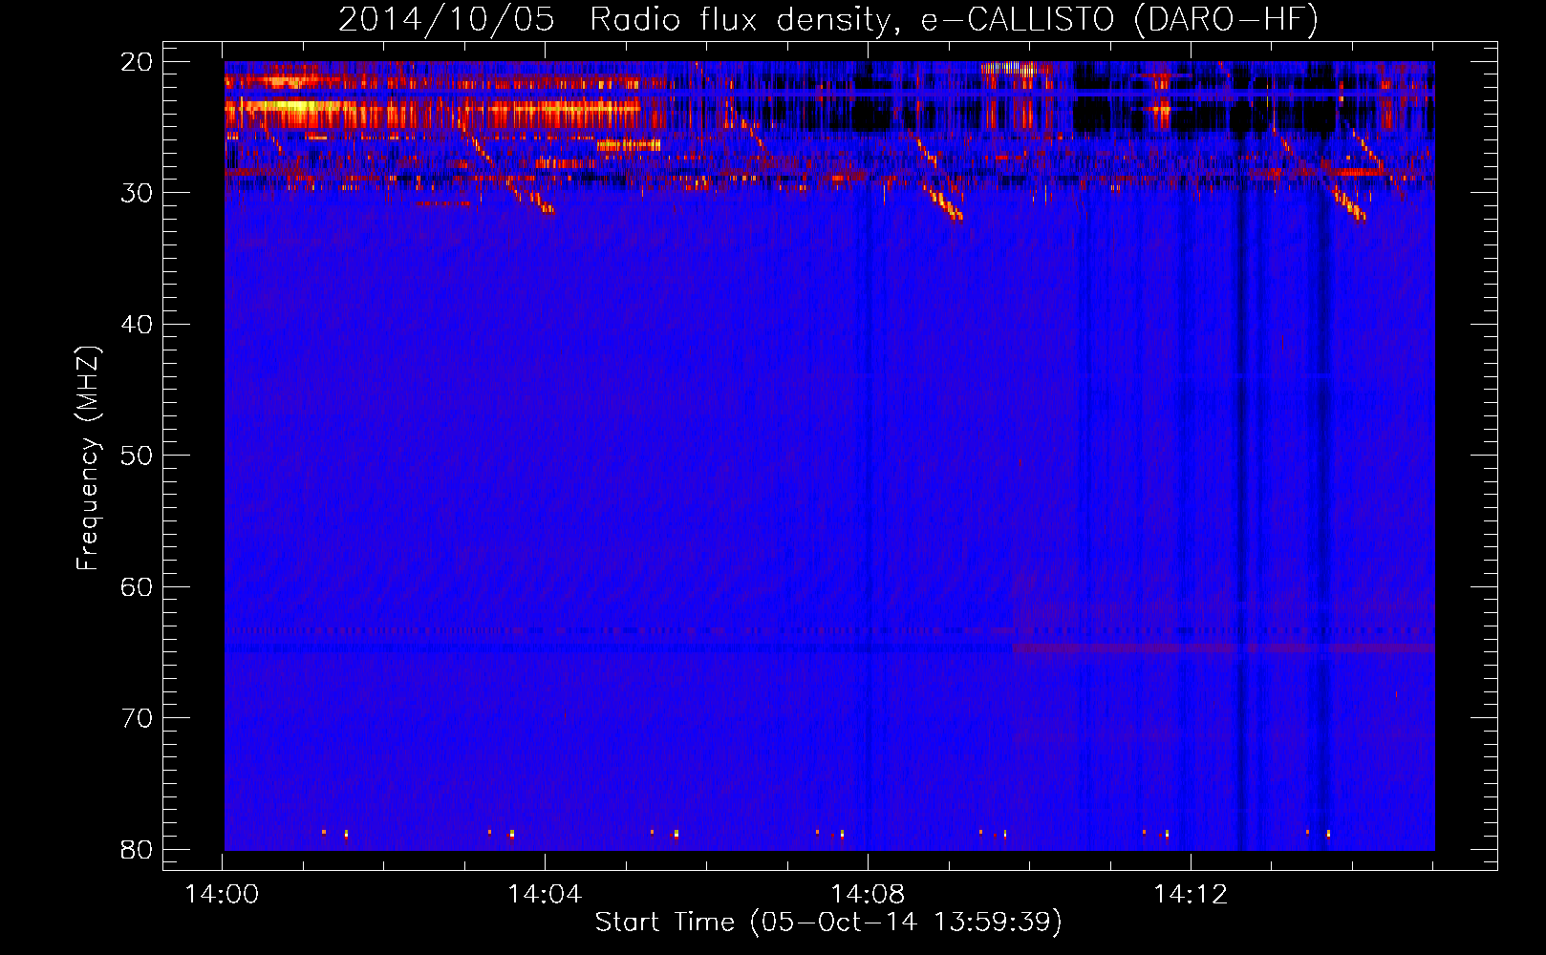Click the 30 frequency tick label
The width and height of the screenshot is (1546, 955).
tap(137, 193)
